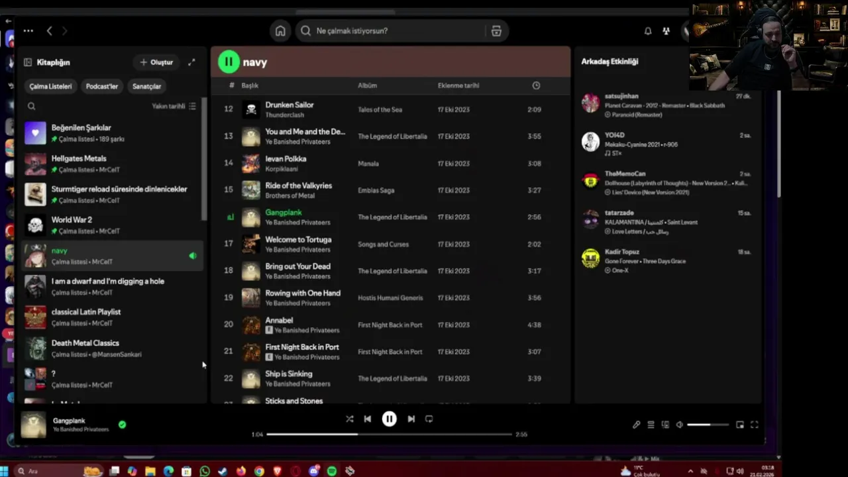
Task: Open the Death Metal Classics playlist
Action: [113, 348]
